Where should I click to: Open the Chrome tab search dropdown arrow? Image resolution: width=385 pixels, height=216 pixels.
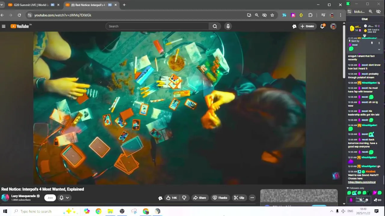(x=2, y=5)
